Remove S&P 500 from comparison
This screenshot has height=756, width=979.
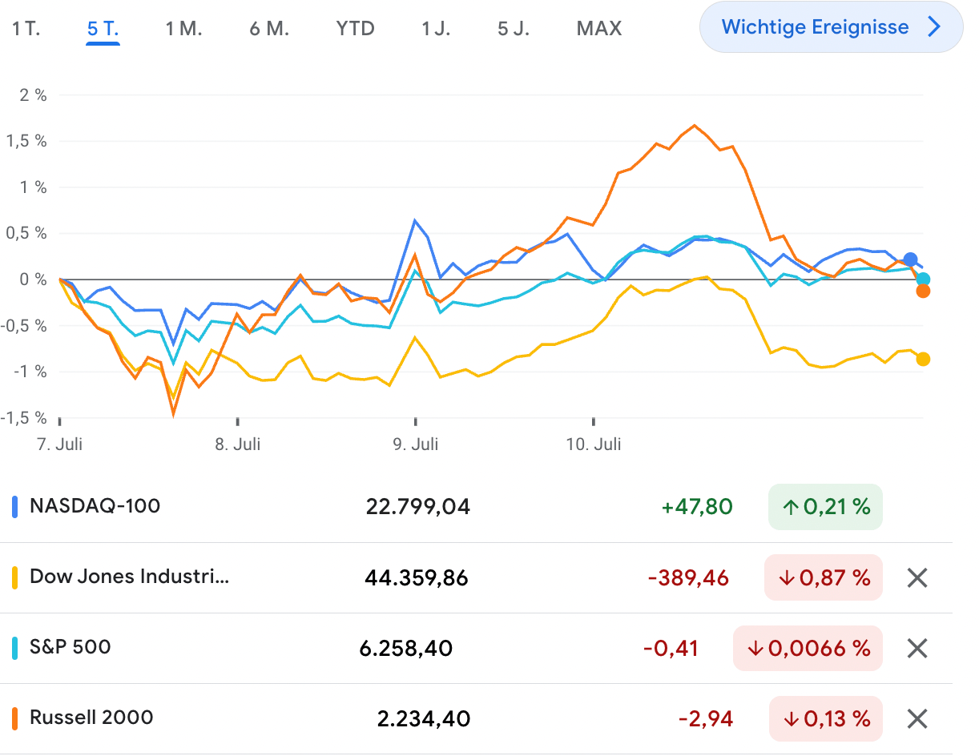point(917,648)
